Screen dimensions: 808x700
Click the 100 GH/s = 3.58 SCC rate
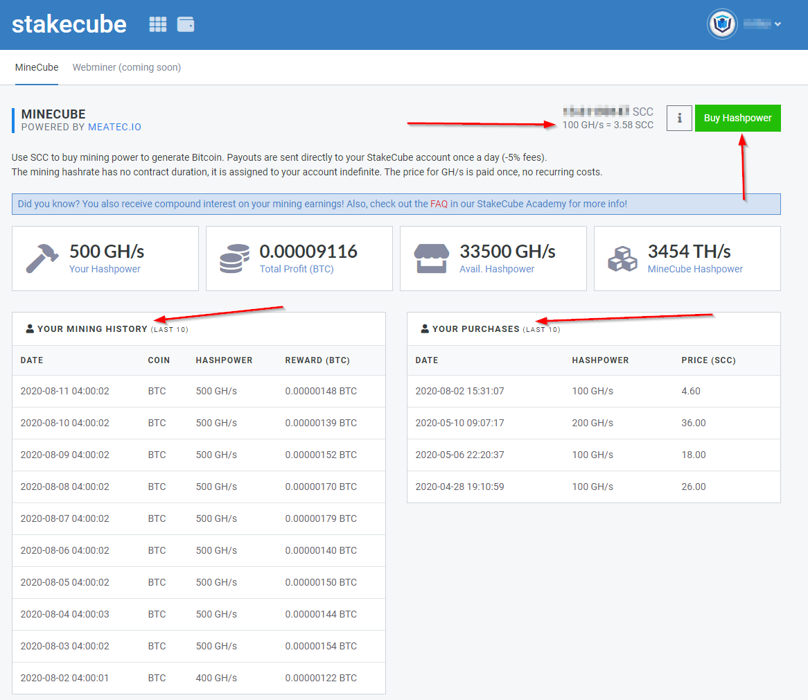click(x=608, y=125)
